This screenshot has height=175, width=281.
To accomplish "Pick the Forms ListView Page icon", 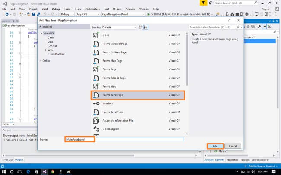I will (96, 53).
